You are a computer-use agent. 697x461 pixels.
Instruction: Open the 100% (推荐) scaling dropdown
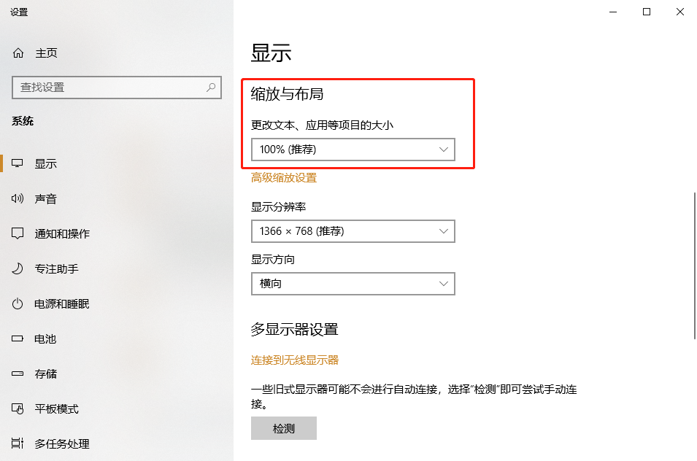[353, 150]
